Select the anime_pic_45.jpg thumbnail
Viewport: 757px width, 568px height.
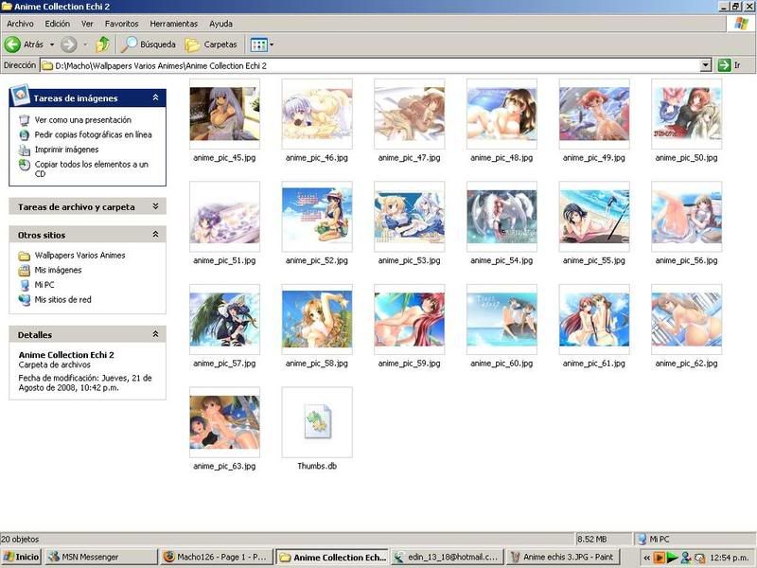(x=224, y=114)
